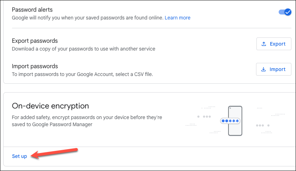The height and width of the screenshot is (171, 296).
Task: Click the masked password pill on phone illustration
Action: 230,121
